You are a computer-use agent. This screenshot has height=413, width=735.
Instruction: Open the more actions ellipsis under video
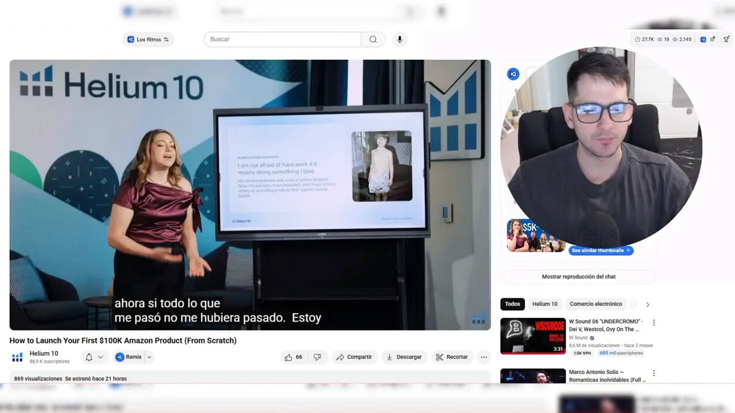click(483, 357)
